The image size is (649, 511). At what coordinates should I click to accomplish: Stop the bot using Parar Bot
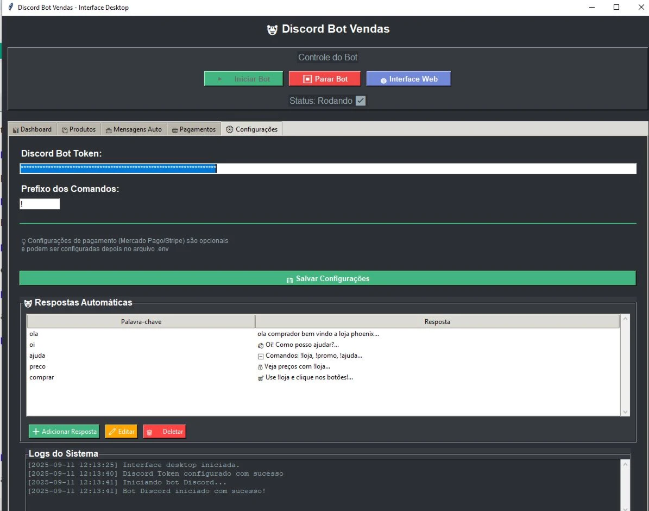pos(325,79)
